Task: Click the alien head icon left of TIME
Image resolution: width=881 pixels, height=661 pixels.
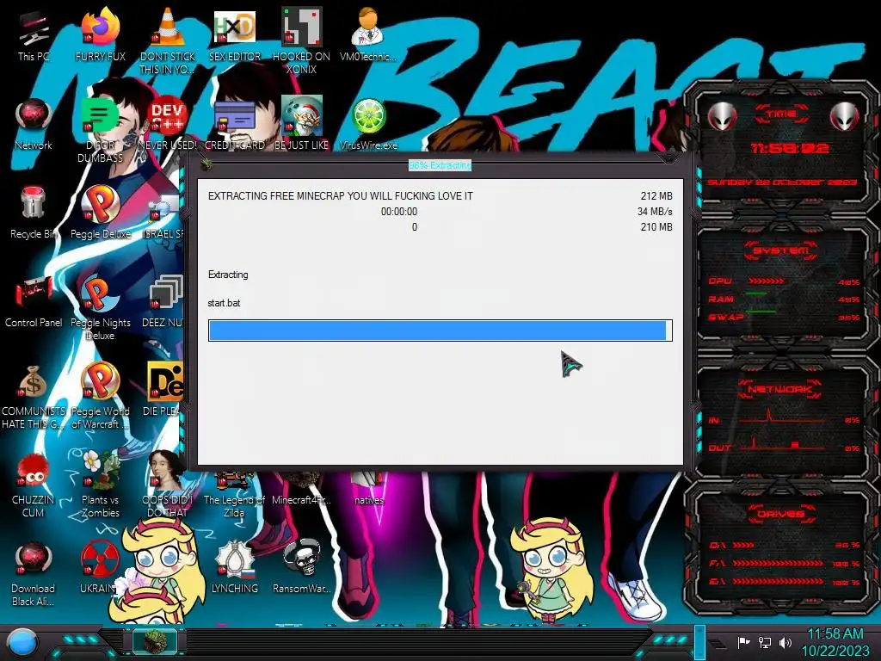Action: pos(722,117)
